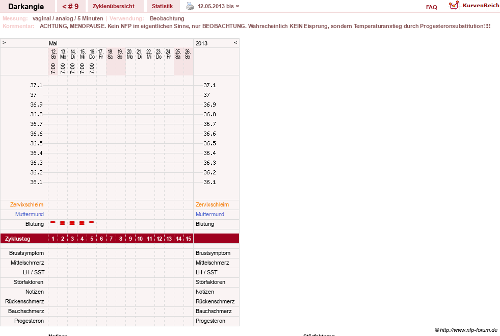Click the Beobachtung usage value
The image size is (500, 336).
click(x=167, y=18)
